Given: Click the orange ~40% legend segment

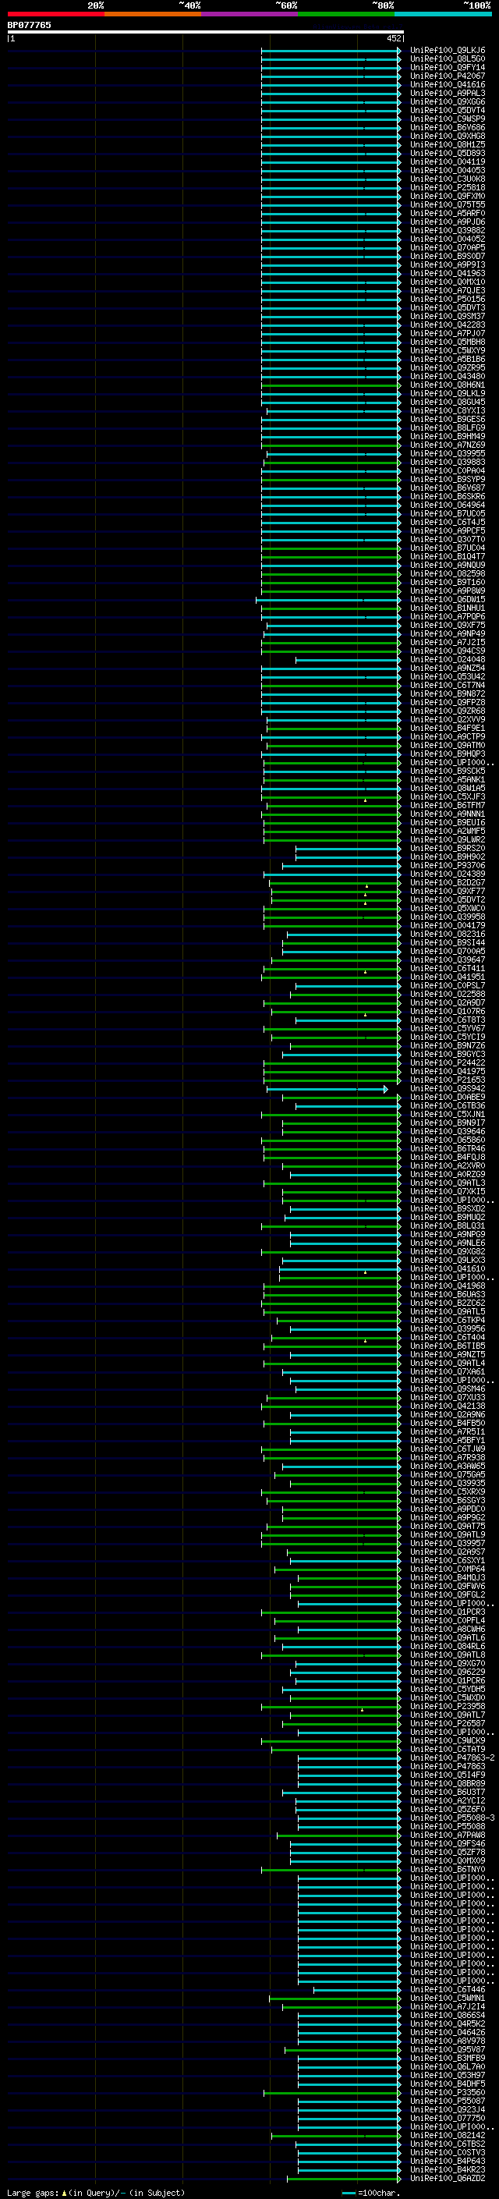Looking at the screenshot, I should click(153, 14).
